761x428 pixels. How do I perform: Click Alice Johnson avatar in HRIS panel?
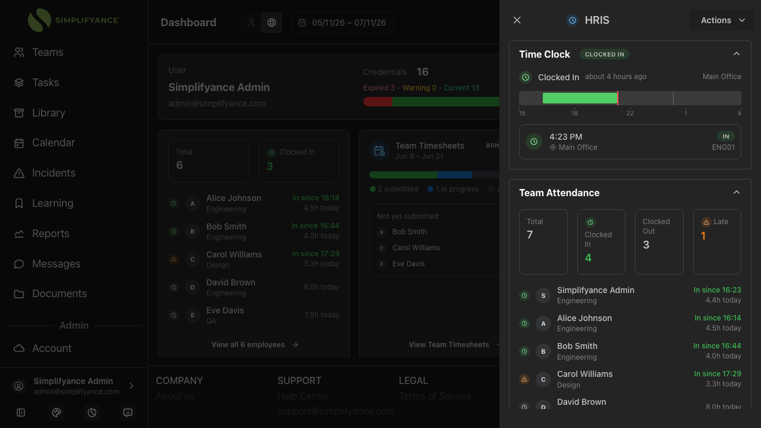pos(543,323)
